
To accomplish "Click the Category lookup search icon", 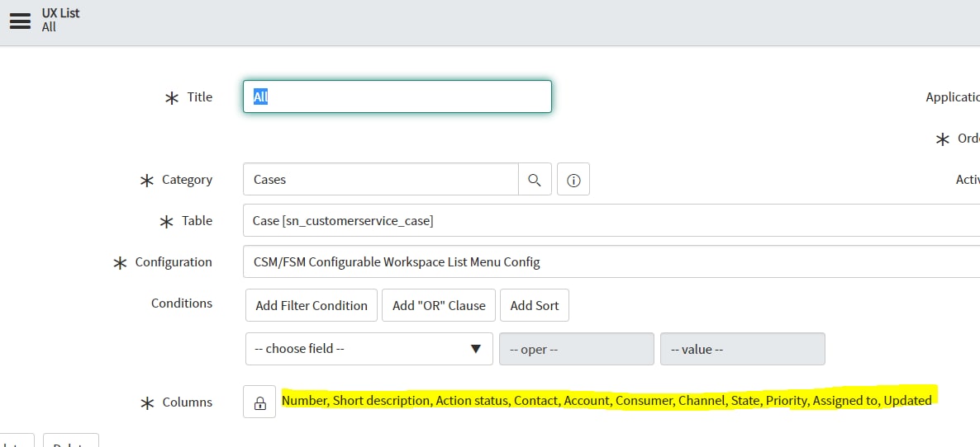I will (535, 180).
